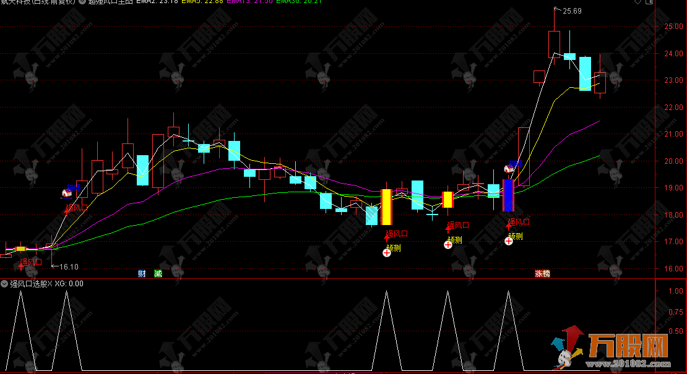Image resolution: width=687 pixels, height=374 pixels.
Task: Click the 20.00 price axis label
Action: 673,161
